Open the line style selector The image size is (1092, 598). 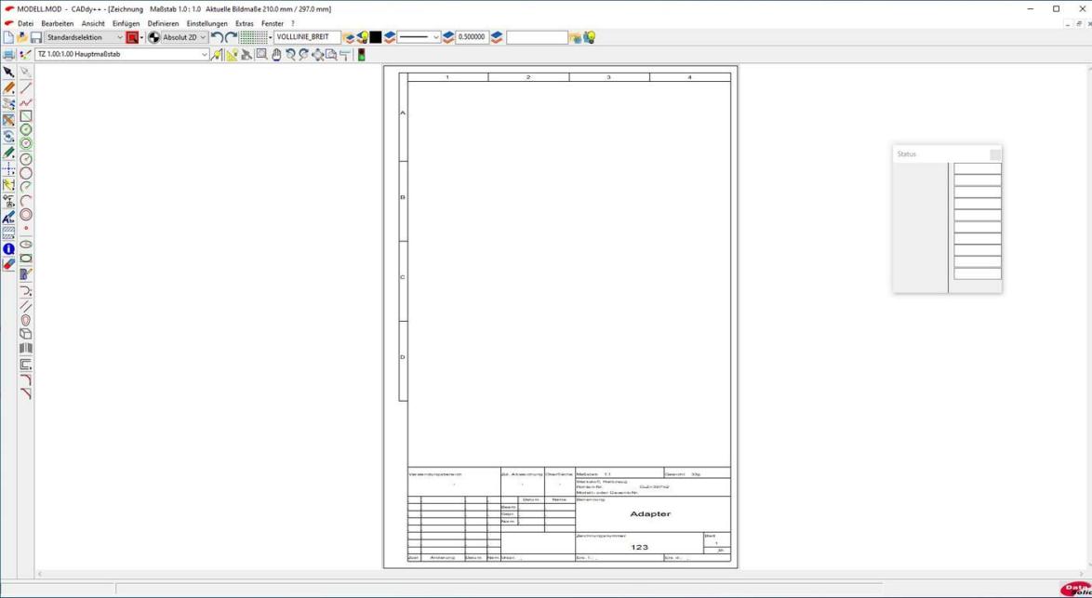click(x=418, y=38)
